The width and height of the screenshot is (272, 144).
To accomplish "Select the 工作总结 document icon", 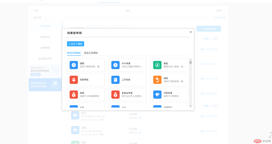I will [115, 80].
